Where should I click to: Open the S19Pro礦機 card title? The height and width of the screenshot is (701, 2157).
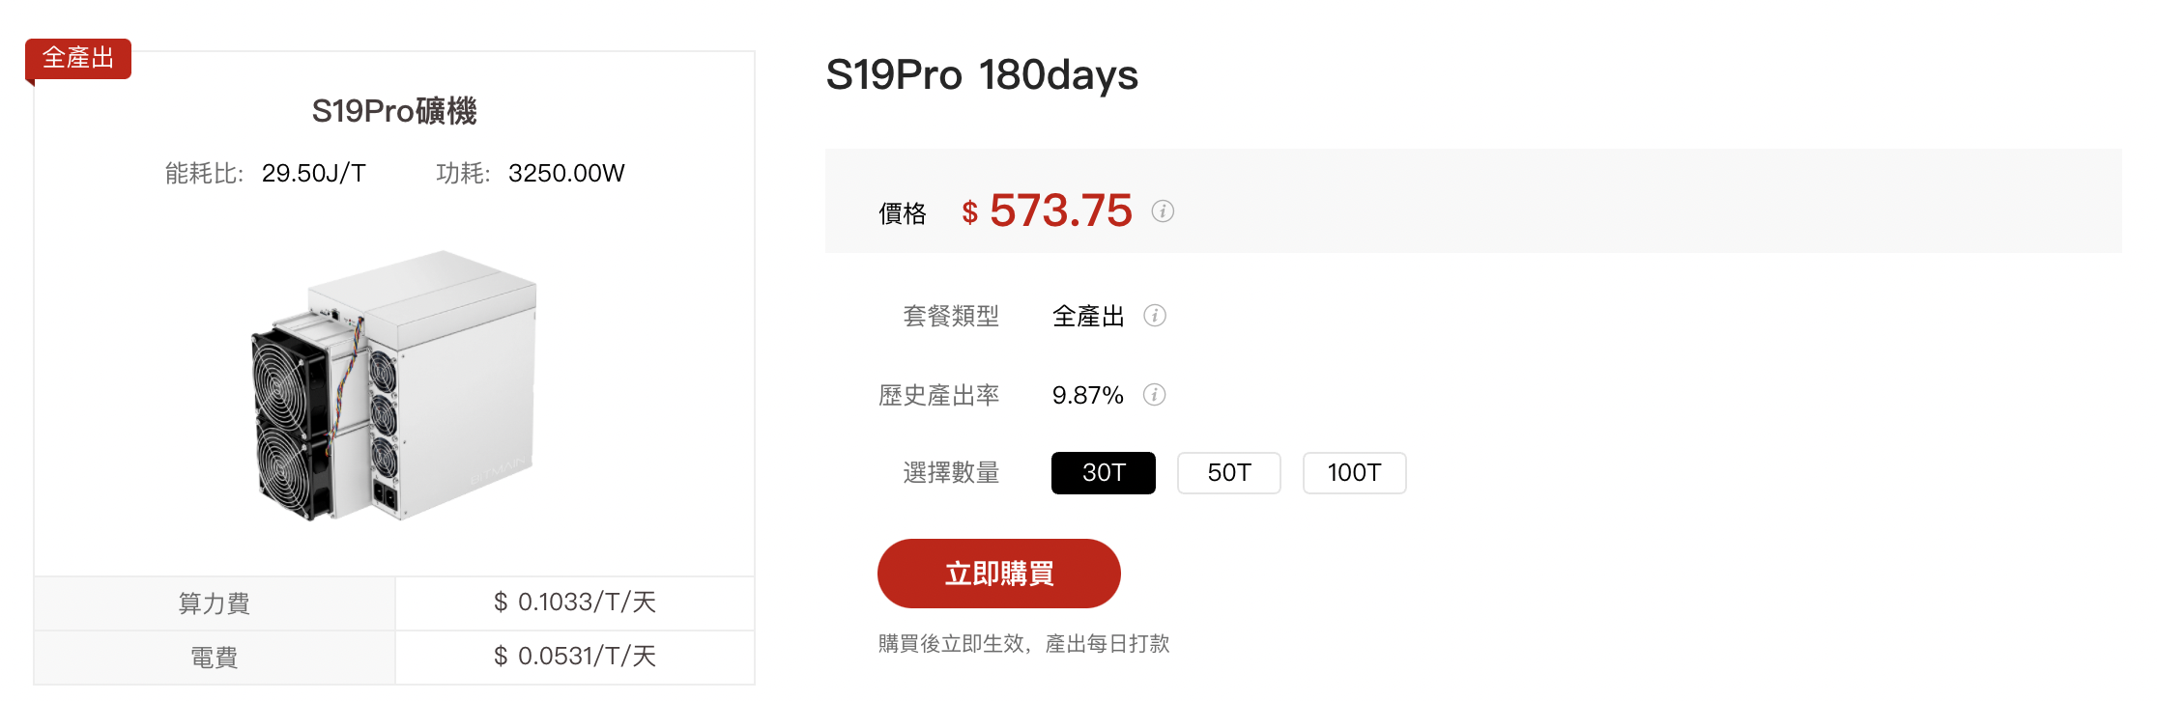(x=394, y=111)
